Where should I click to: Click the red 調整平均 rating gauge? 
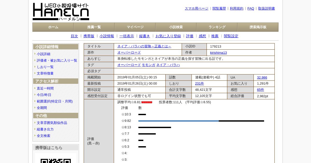147,102
